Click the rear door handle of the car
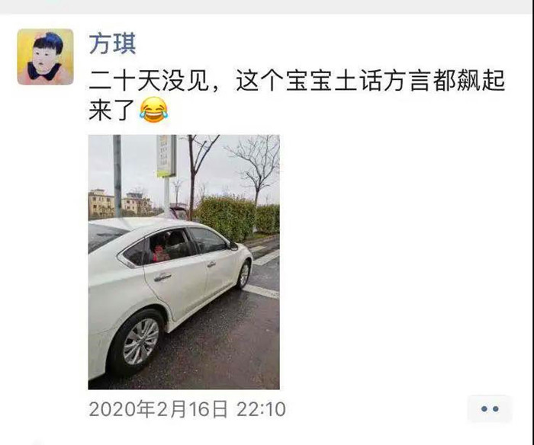This screenshot has width=534, height=445. point(162,277)
